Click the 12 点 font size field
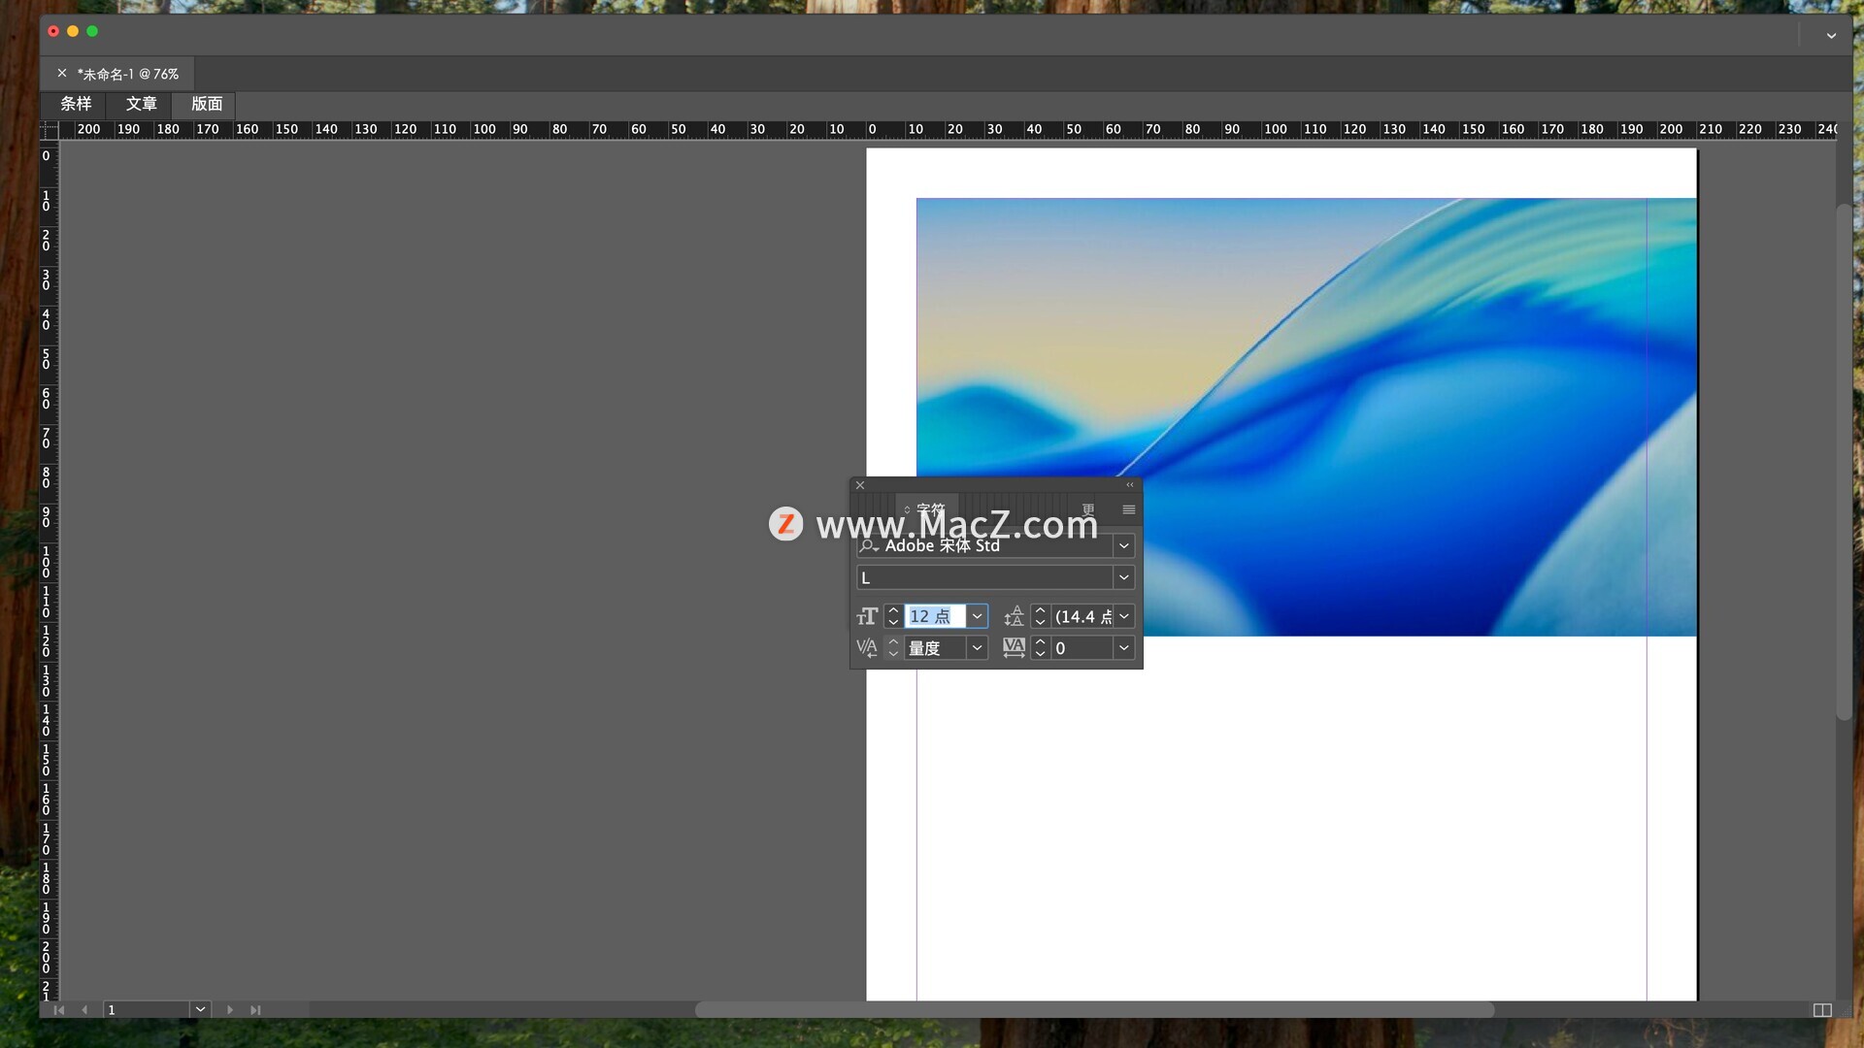This screenshot has height=1048, width=1864. (935, 616)
